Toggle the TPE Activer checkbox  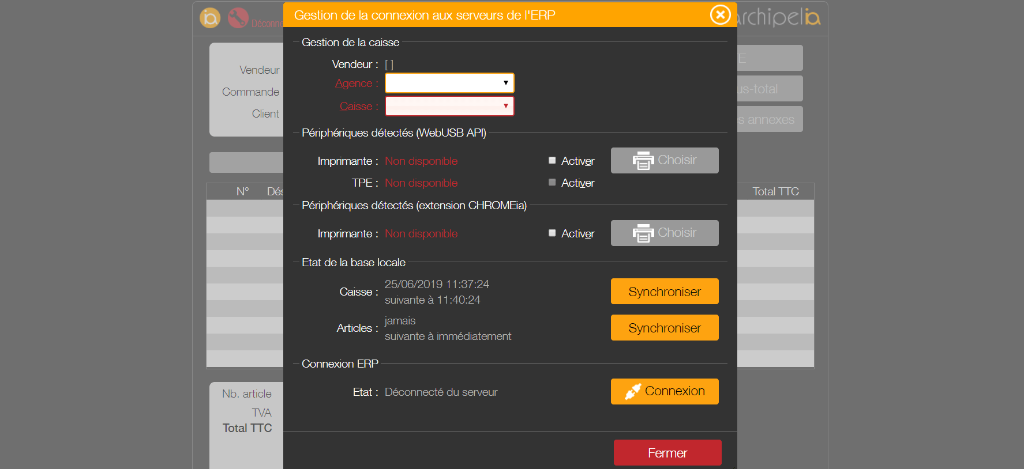(x=552, y=183)
